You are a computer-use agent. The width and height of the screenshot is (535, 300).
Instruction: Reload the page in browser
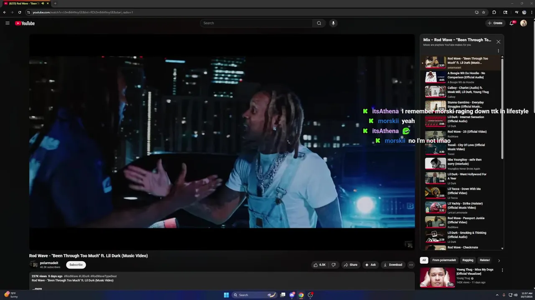coord(20,12)
